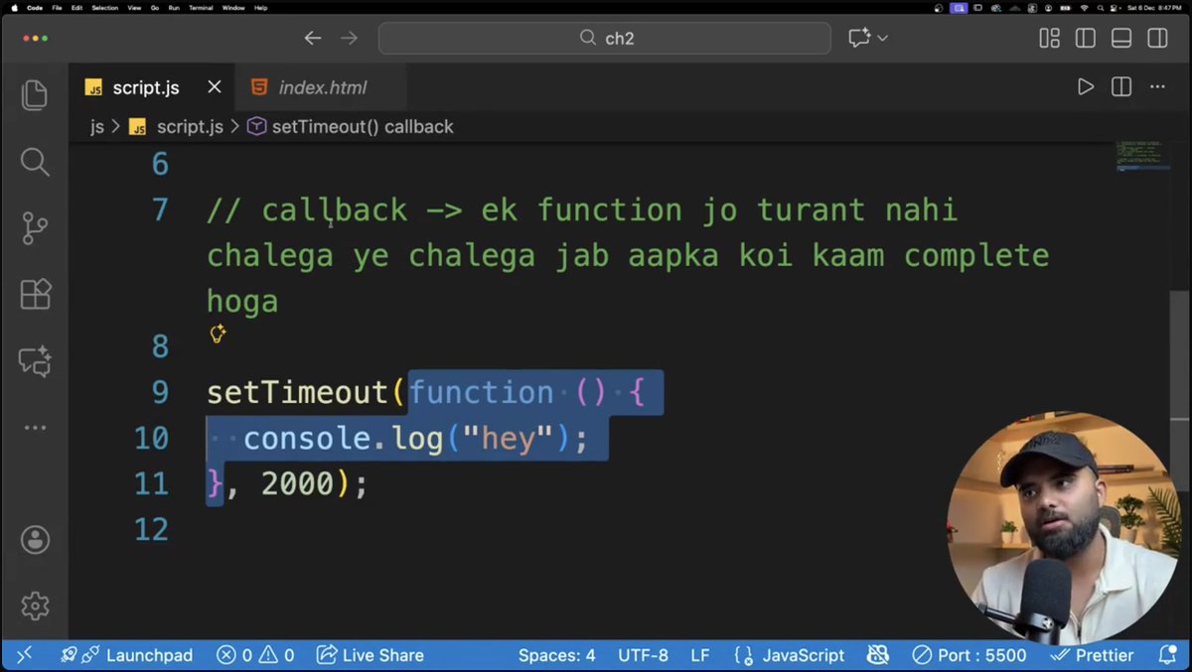Open Accounts icon in Activity Bar

point(35,540)
